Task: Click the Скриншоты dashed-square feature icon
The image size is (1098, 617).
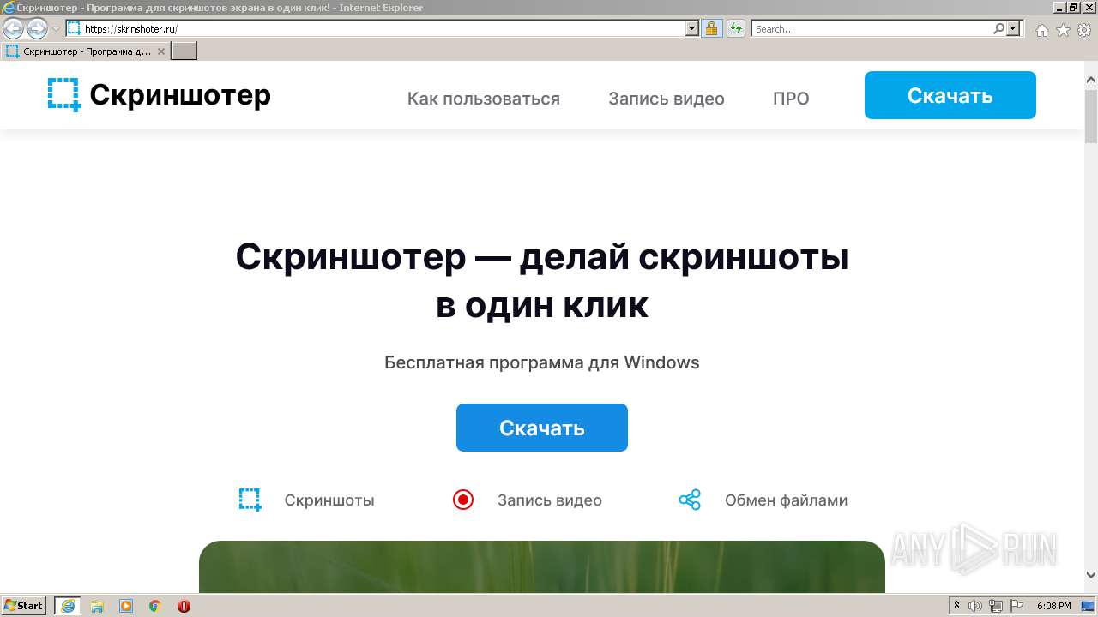Action: (x=250, y=500)
